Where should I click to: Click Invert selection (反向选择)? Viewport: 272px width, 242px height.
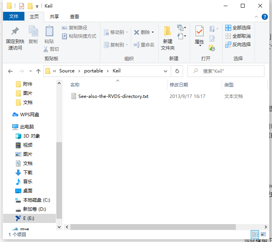pos(238,45)
